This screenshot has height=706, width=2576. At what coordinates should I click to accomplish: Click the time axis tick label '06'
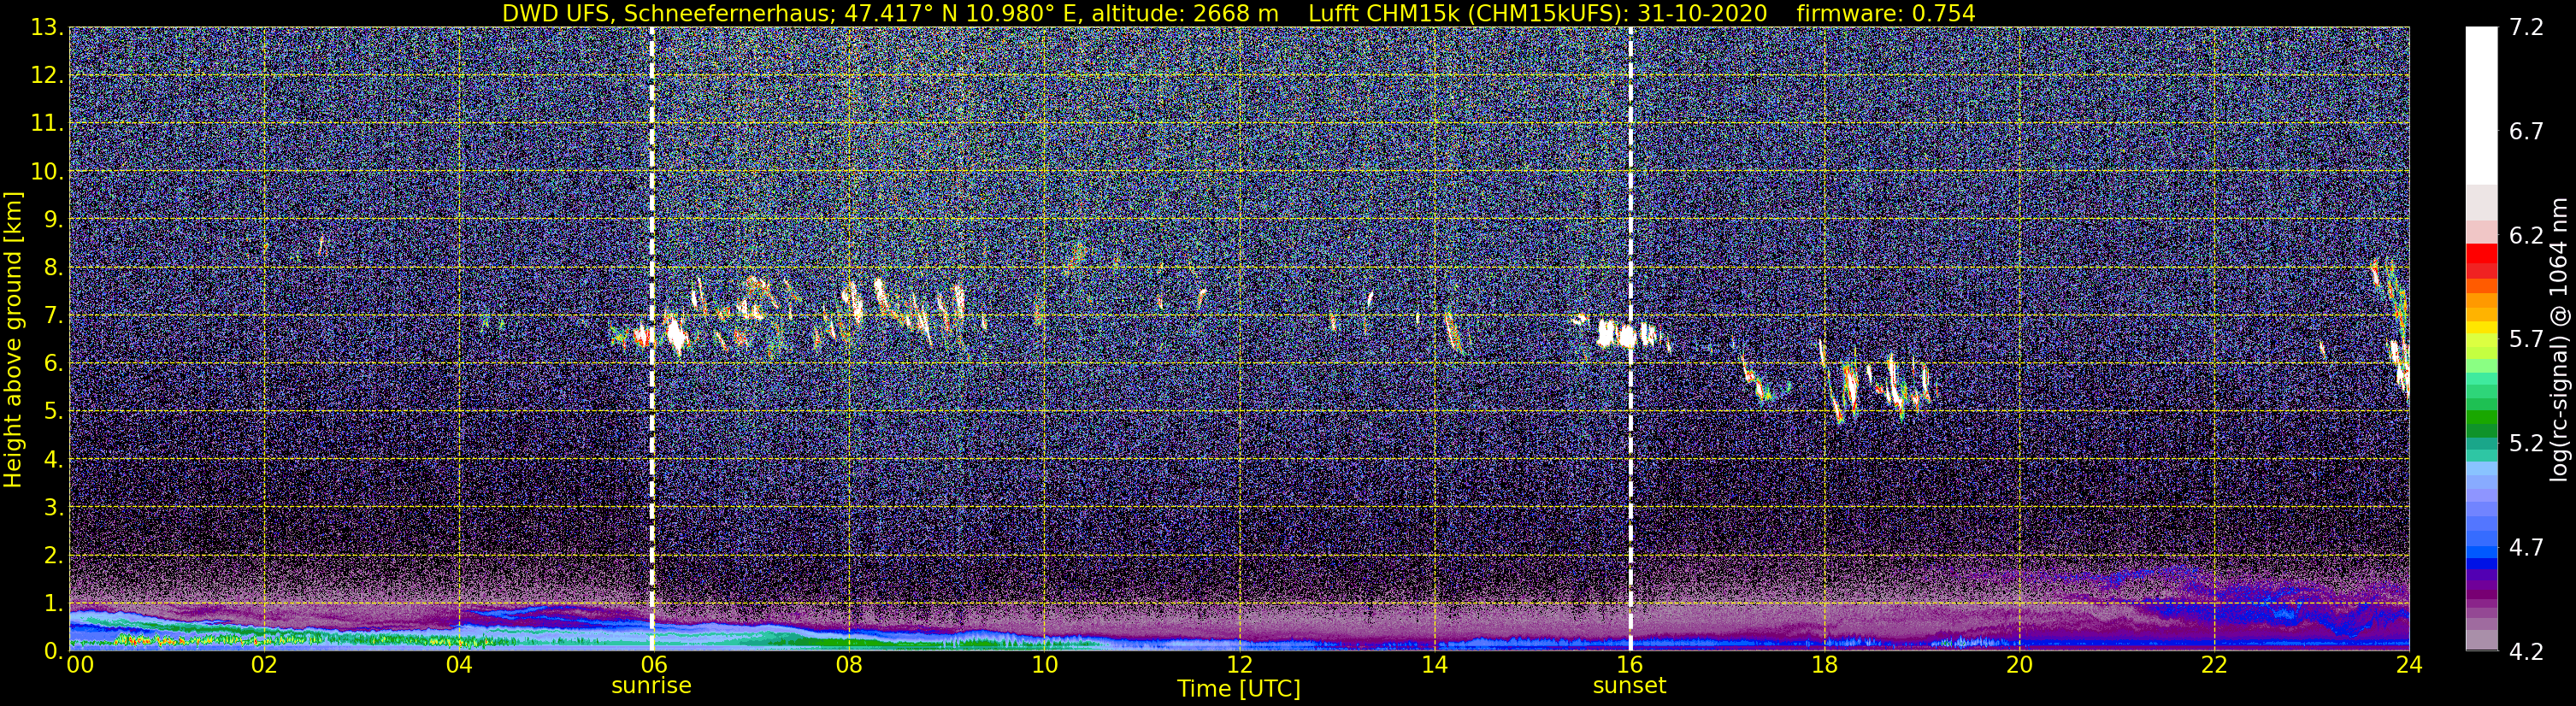click(x=653, y=666)
